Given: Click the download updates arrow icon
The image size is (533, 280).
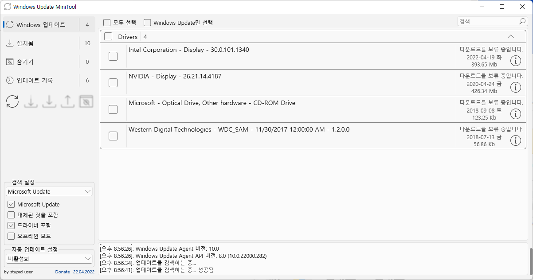Looking at the screenshot, I should [x=31, y=101].
